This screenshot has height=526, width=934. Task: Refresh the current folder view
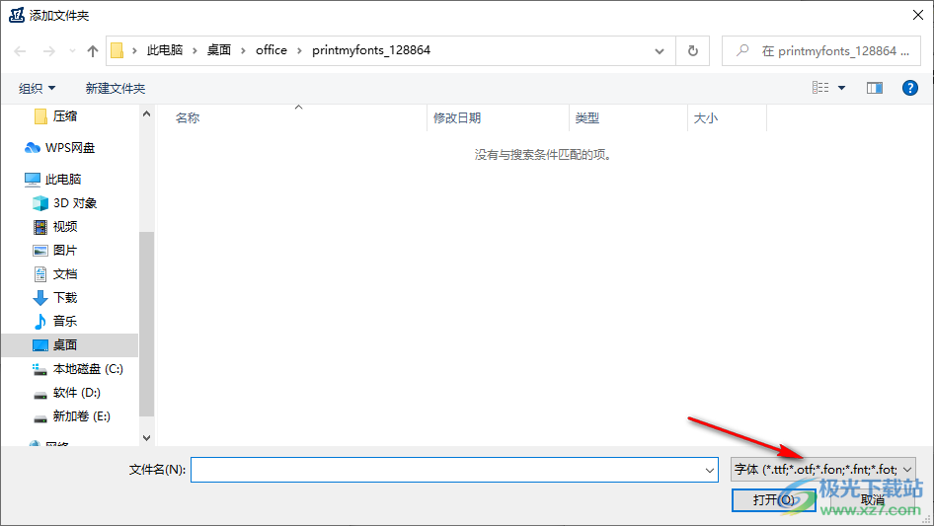pyautogui.click(x=693, y=51)
